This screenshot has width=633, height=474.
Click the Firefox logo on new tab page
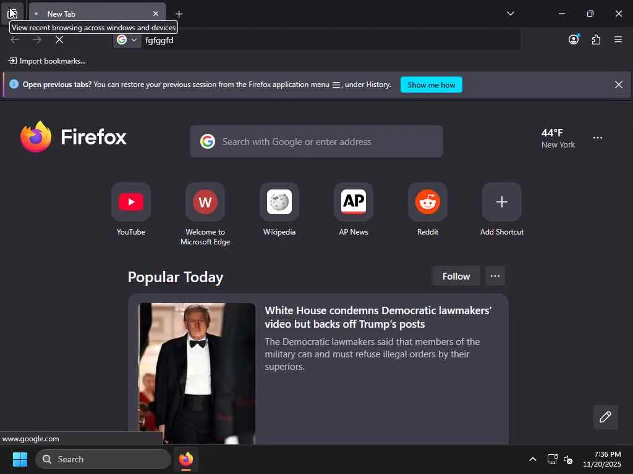pos(74,137)
